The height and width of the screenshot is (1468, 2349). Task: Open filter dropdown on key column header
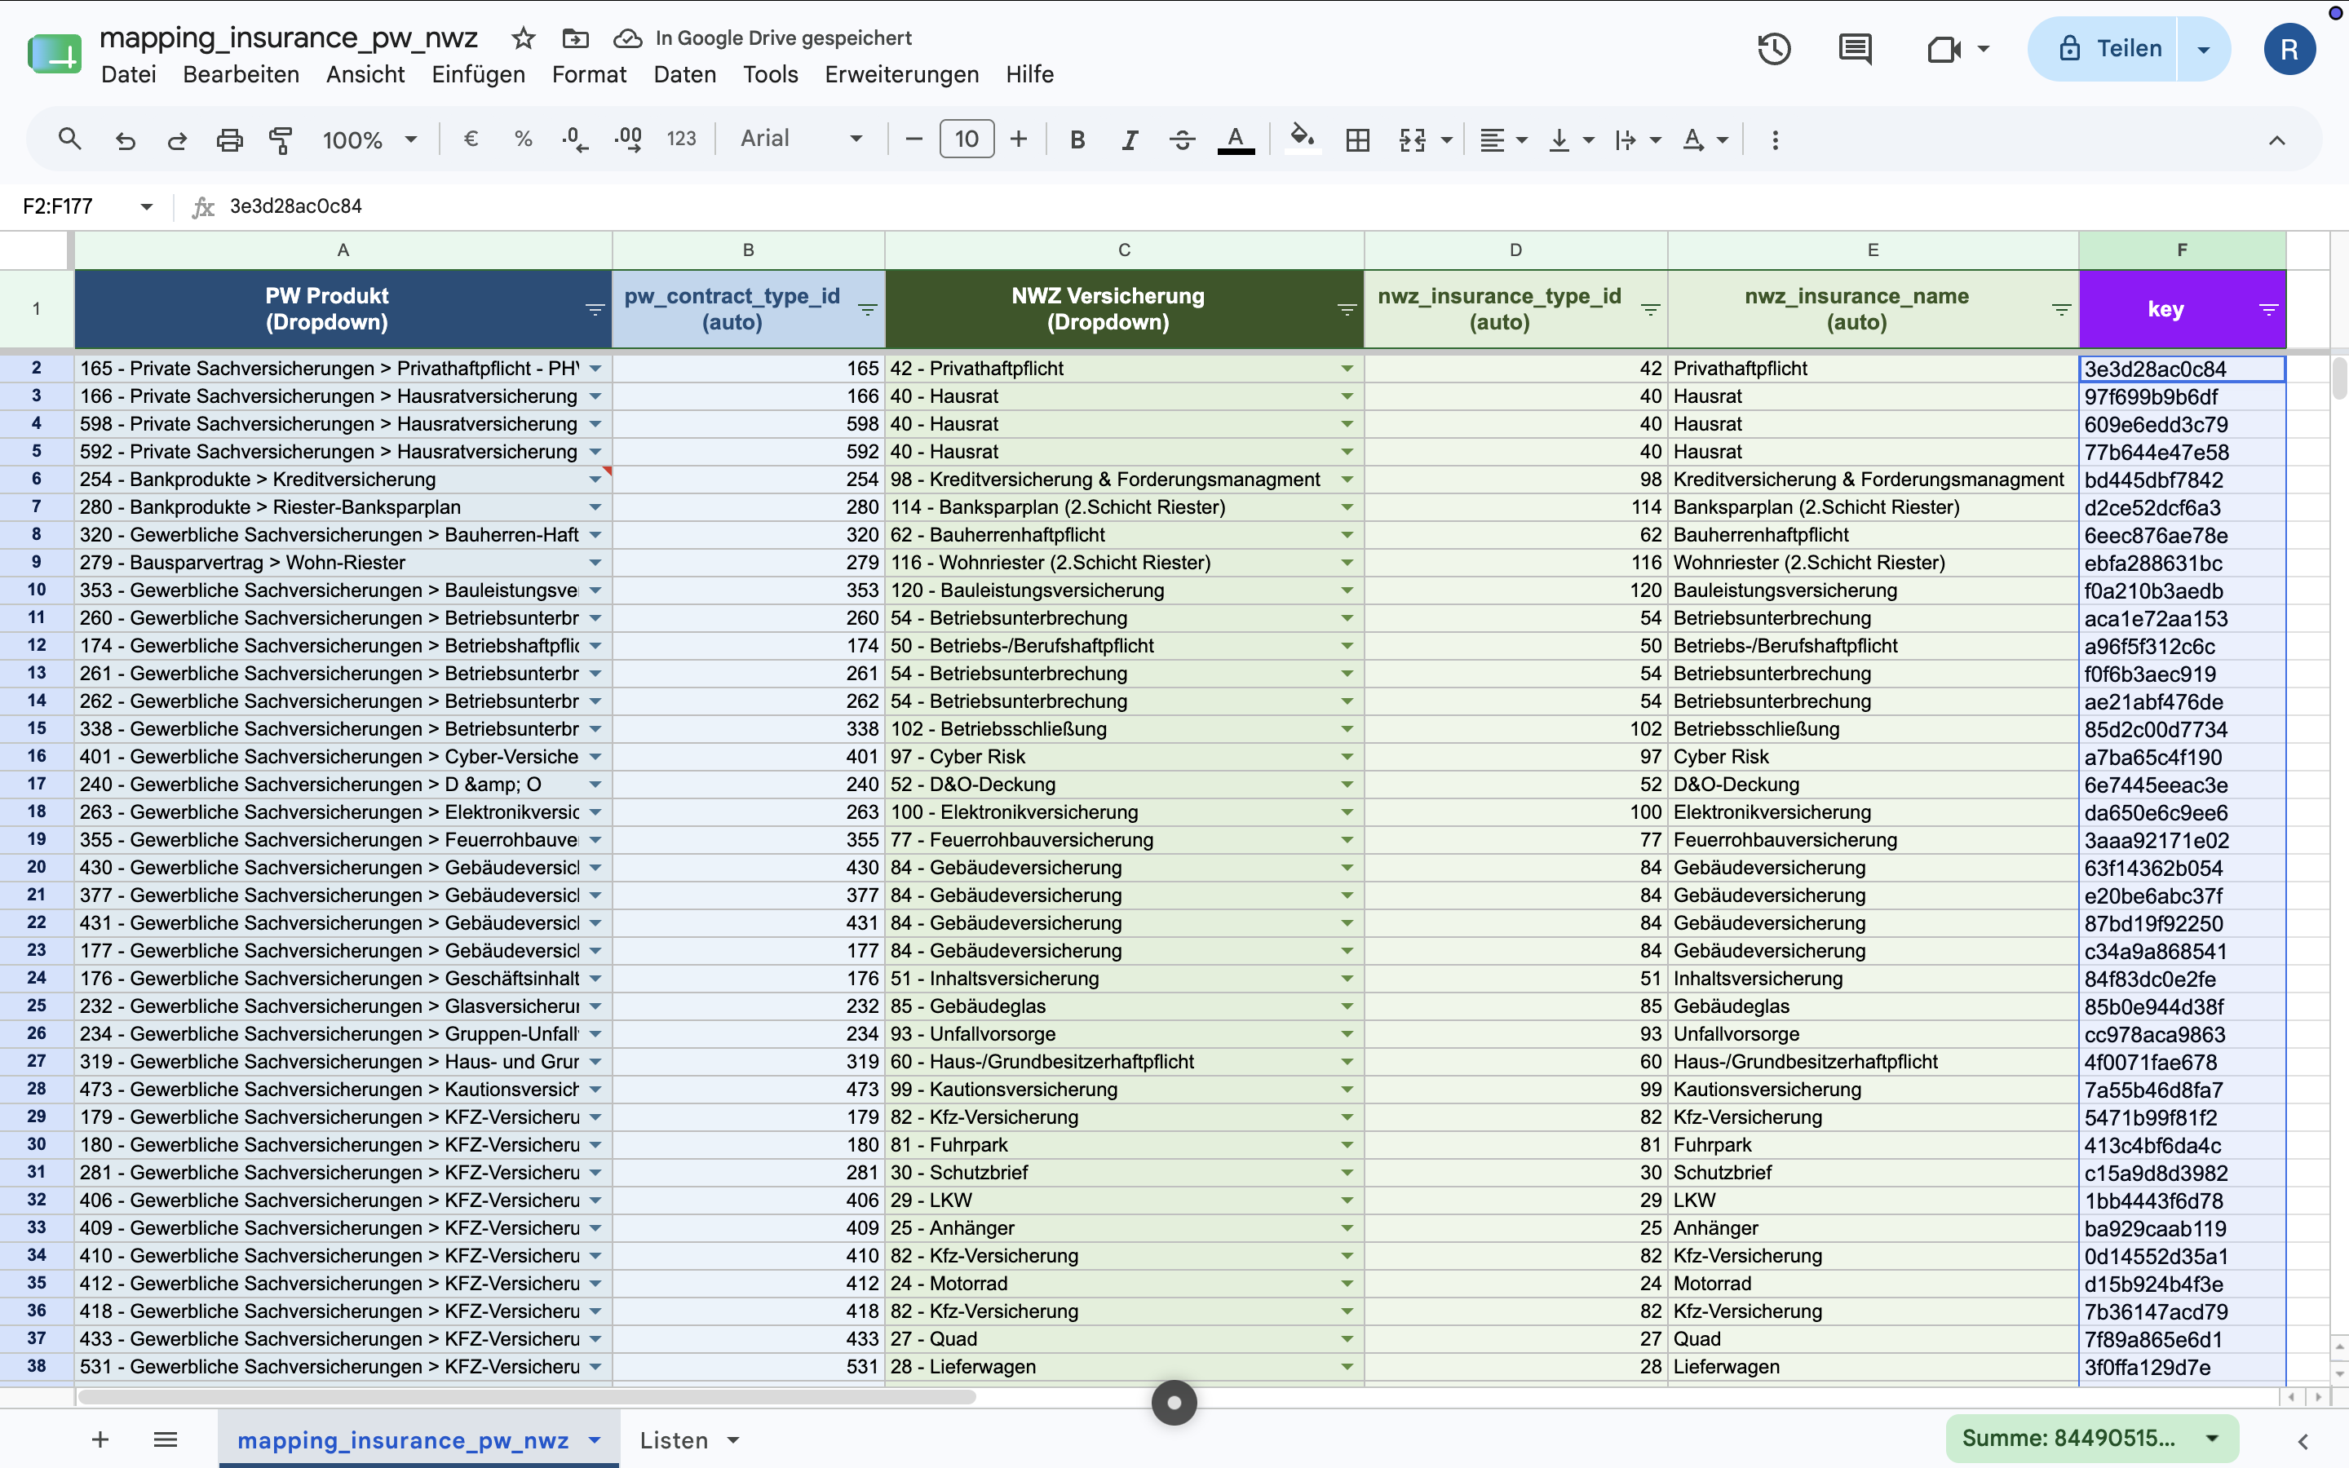click(x=2268, y=310)
